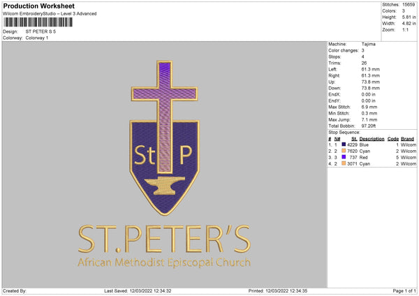The image size is (419, 296).
Task: Click the navy Blue 4229 color swatch
Action: [344, 145]
